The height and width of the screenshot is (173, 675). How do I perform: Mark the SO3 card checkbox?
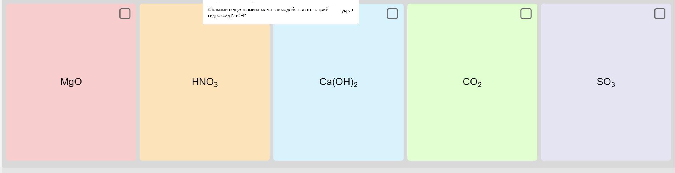pos(659,14)
